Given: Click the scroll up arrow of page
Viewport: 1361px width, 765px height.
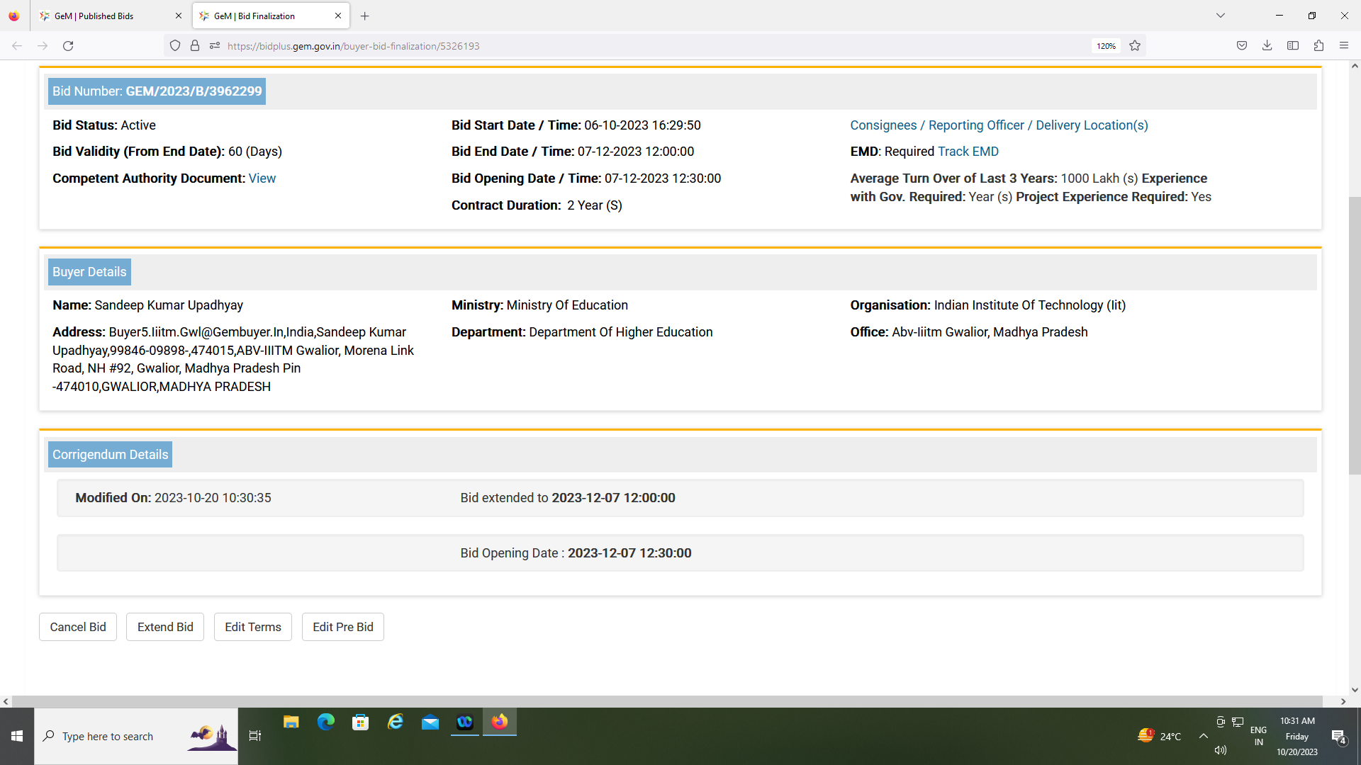Looking at the screenshot, I should click(x=1355, y=66).
